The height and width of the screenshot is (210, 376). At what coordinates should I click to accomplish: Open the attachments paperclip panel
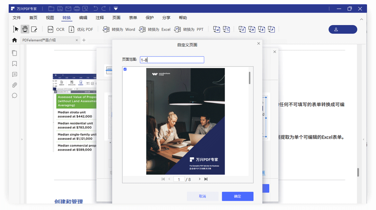pos(14,85)
